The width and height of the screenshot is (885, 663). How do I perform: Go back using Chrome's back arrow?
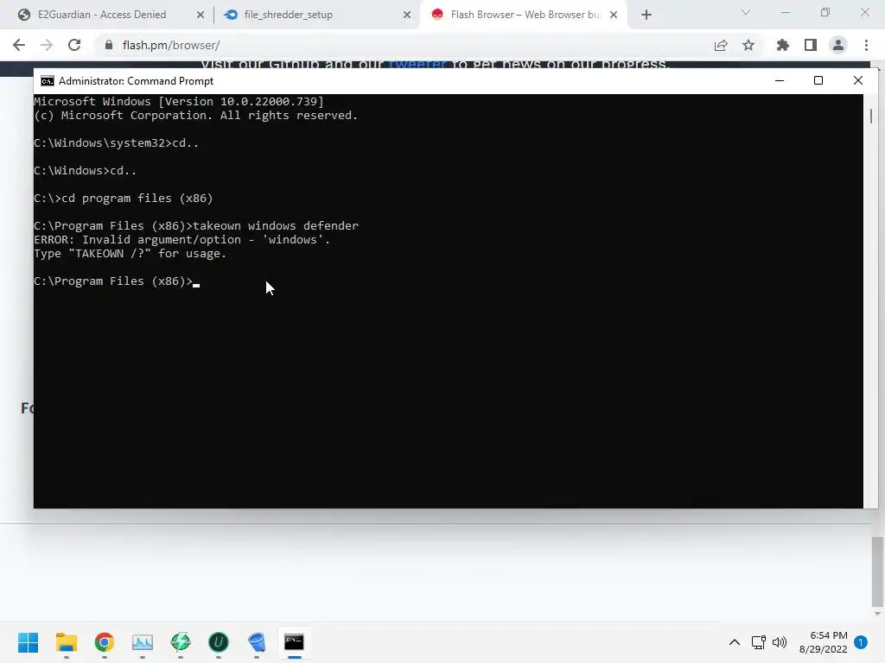point(19,45)
